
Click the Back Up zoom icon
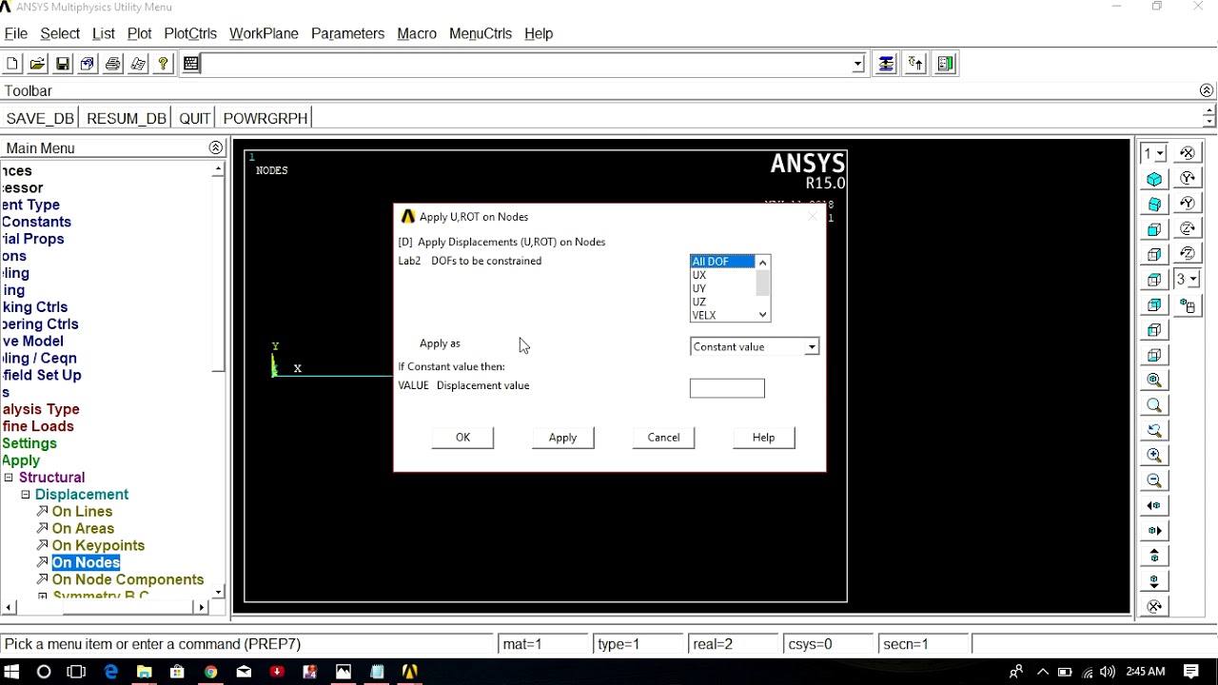click(1154, 430)
